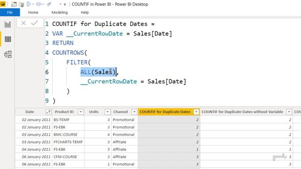This screenshot has height=169, width=301.
Task: Open the Report view from sidebar
Action: pyautogui.click(x=8, y=24)
